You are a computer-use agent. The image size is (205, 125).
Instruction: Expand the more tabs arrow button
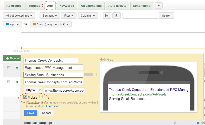[159, 6]
